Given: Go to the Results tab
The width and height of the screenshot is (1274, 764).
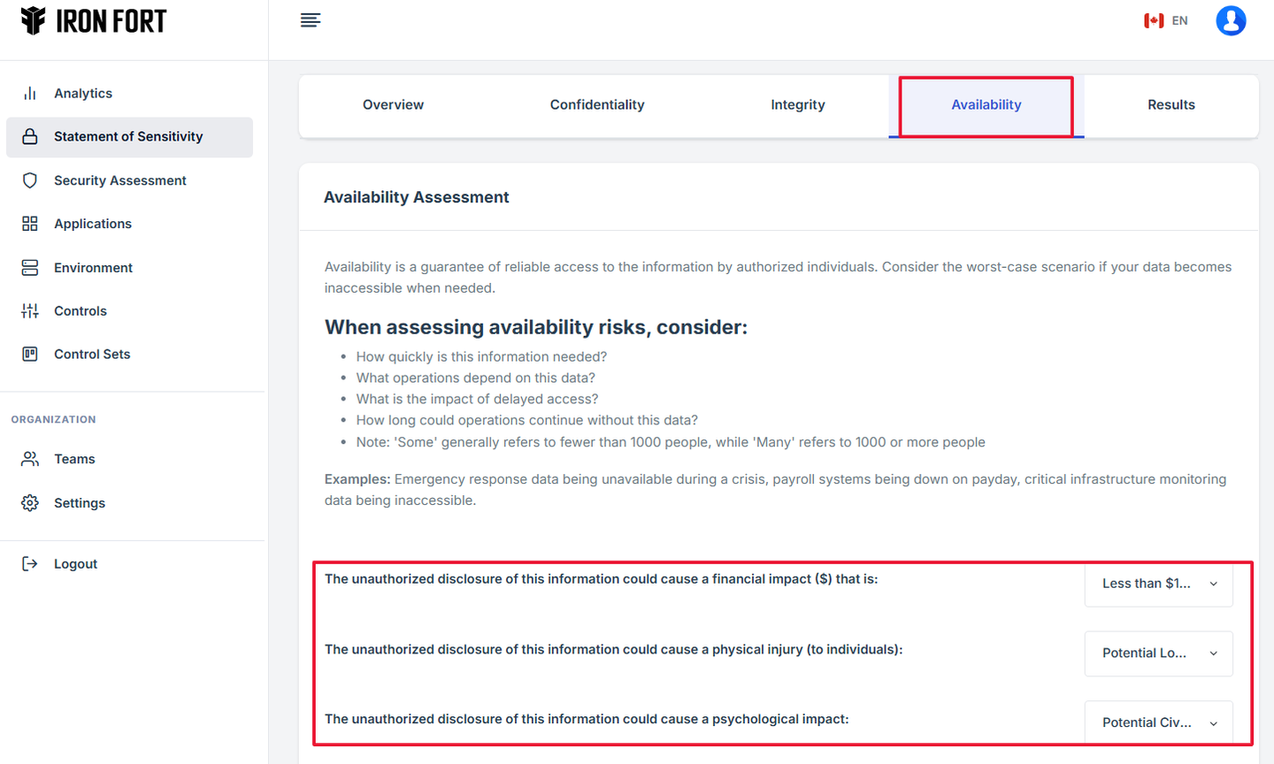Looking at the screenshot, I should pyautogui.click(x=1170, y=104).
